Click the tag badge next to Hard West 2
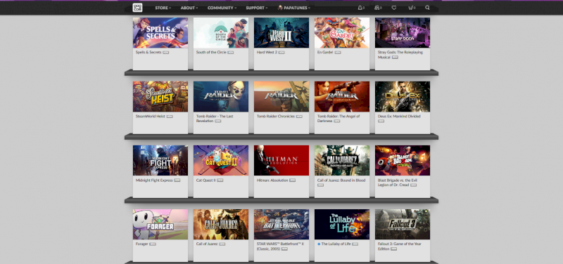 (281, 52)
